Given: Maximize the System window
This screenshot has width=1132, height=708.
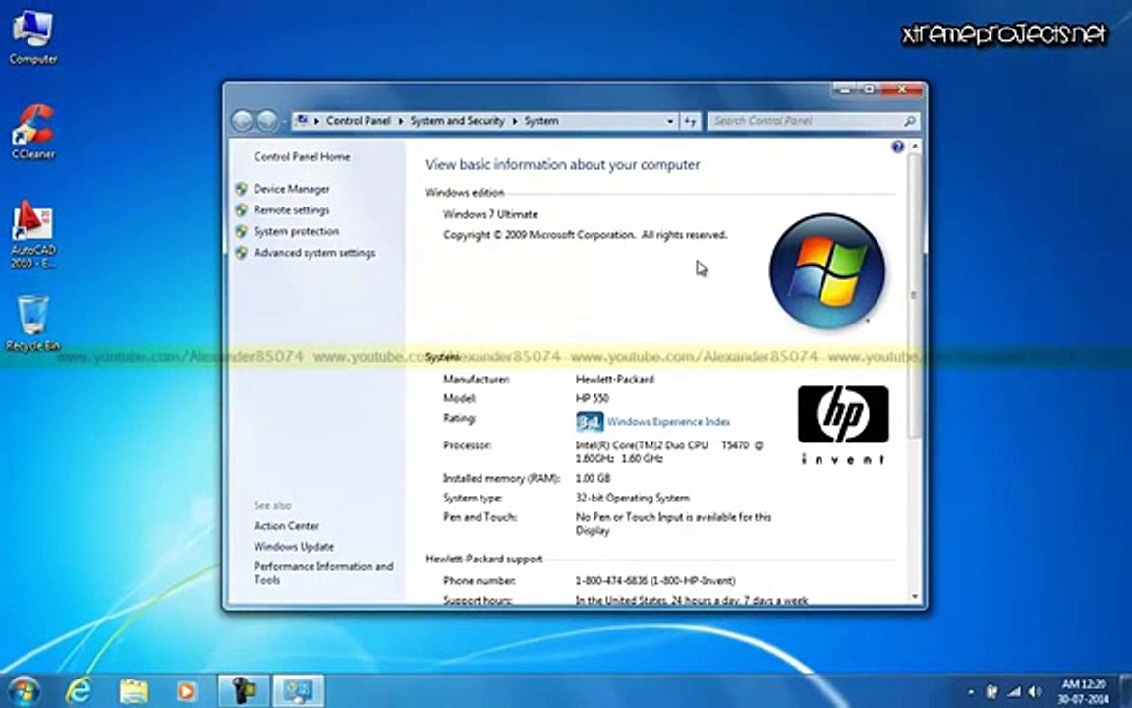Looking at the screenshot, I should 870,89.
